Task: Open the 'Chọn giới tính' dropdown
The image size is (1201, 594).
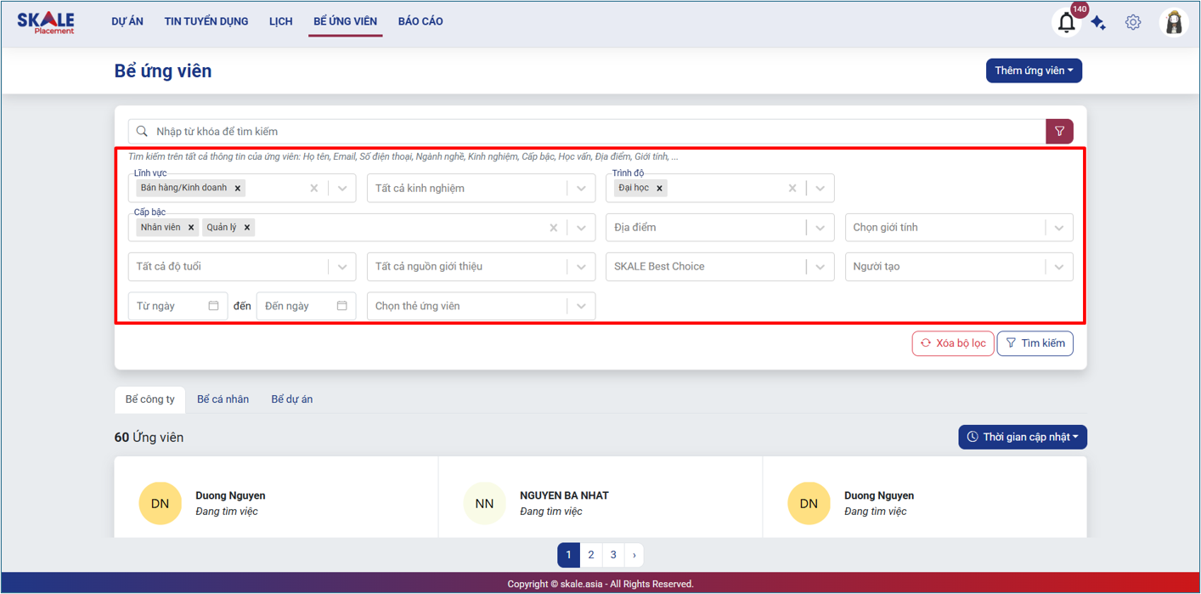Action: click(x=1058, y=228)
